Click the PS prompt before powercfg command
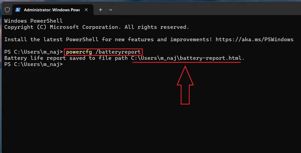301x153 pixels. 33,52
